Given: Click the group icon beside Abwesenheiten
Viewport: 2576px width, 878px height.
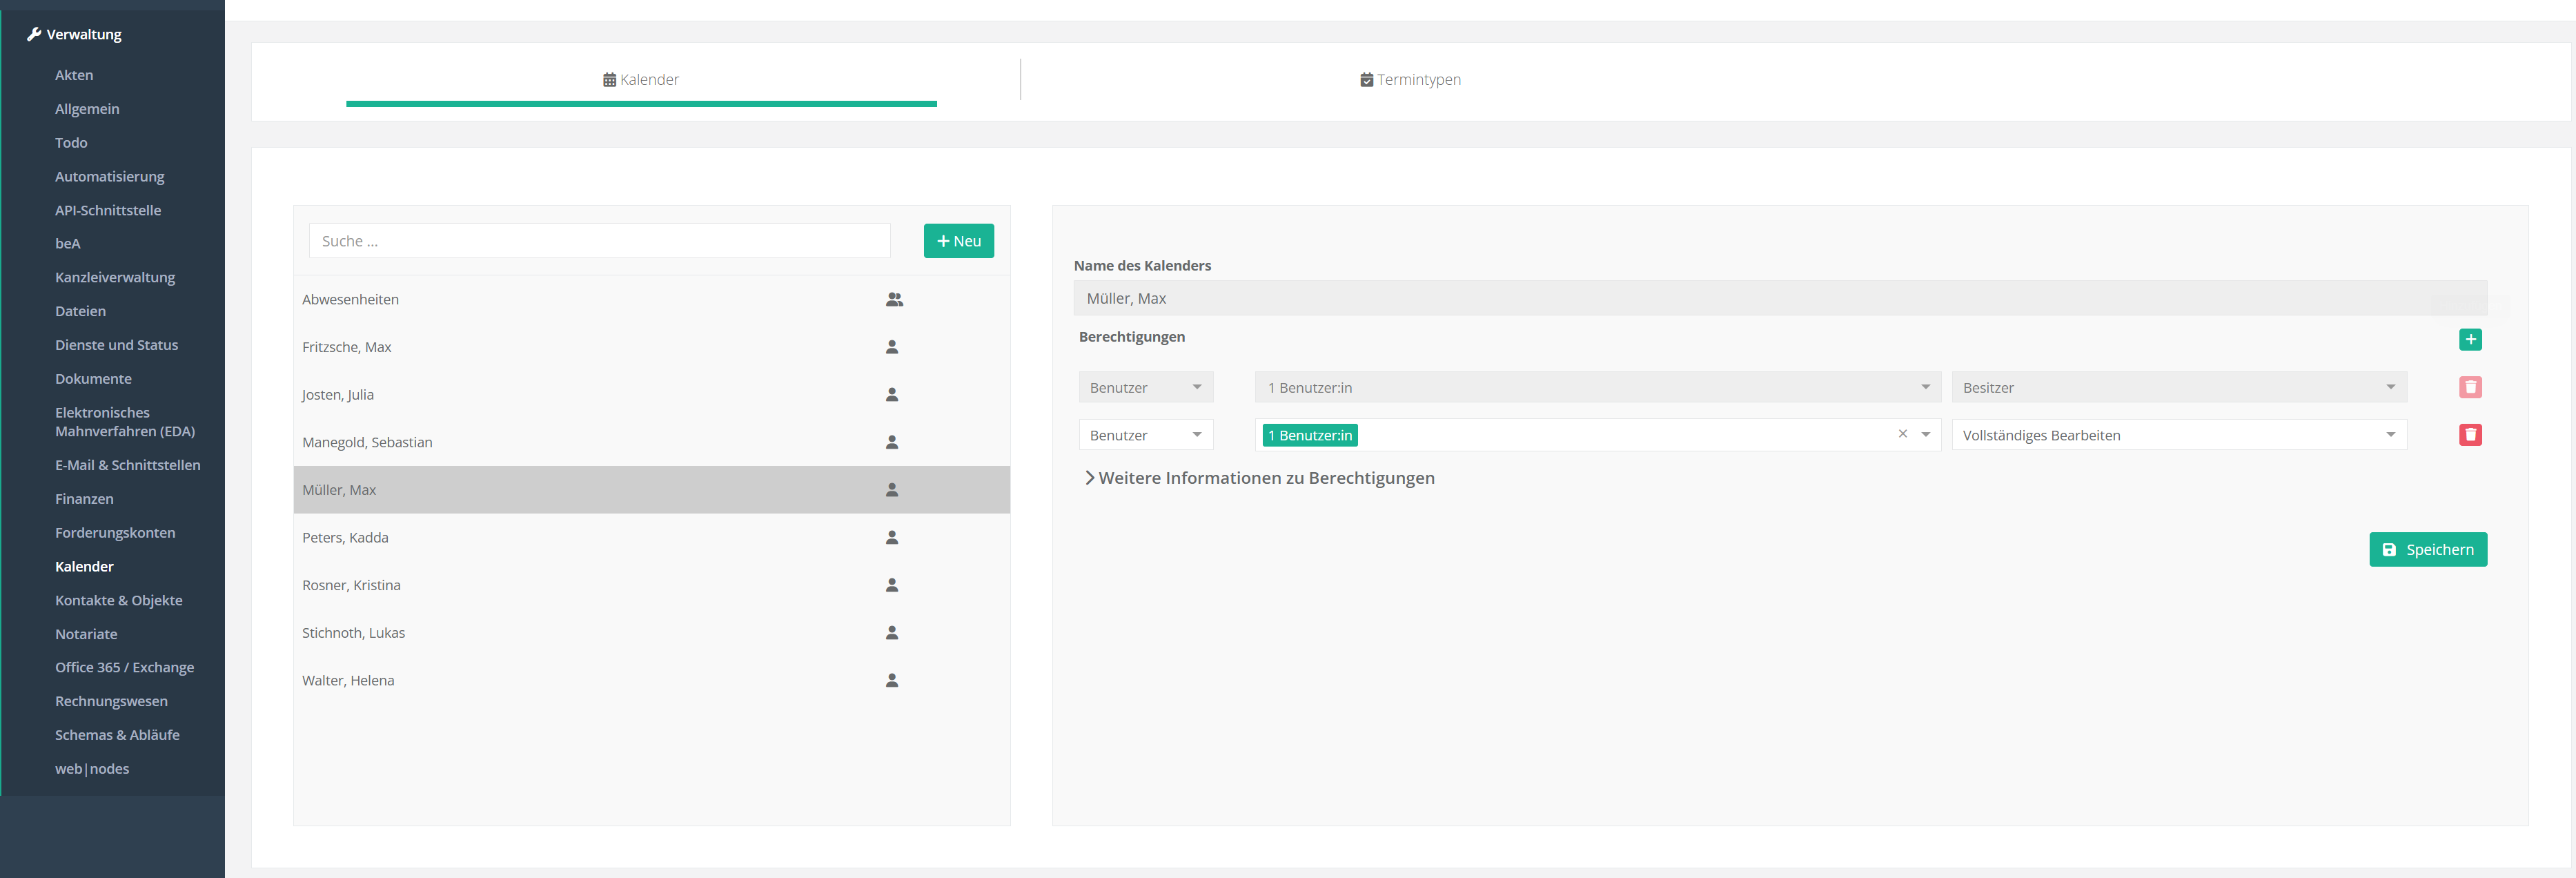Looking at the screenshot, I should point(894,299).
